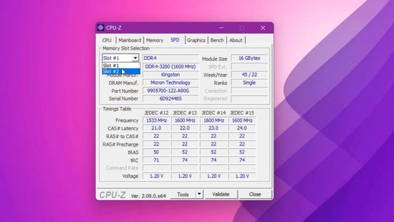This screenshot has height=222, width=394.
Task: Minimize the CPU-Z window
Action: [222, 28]
